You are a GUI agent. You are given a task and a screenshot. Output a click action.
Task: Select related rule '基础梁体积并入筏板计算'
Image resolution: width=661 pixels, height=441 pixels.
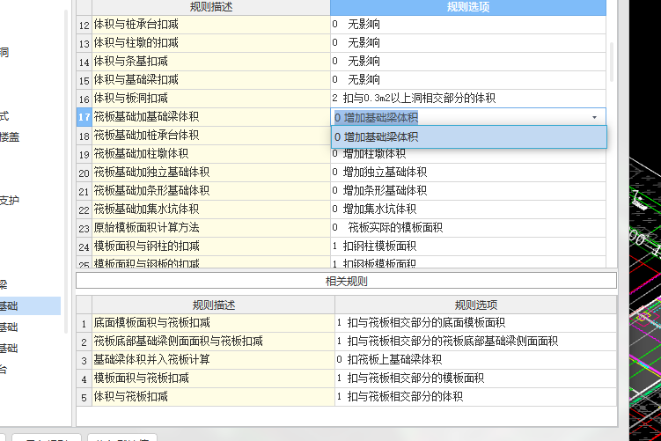coord(213,360)
